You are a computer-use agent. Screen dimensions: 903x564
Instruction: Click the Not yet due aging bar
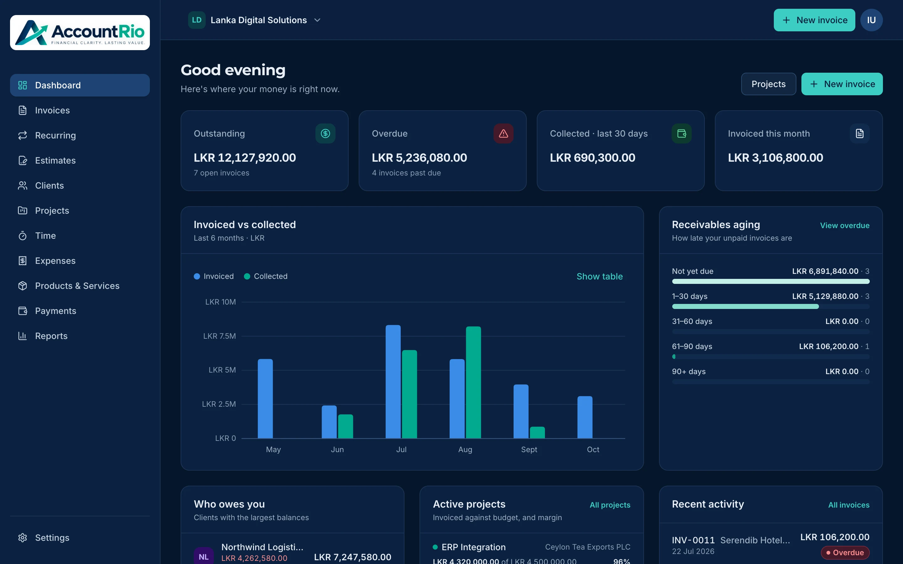(771, 281)
